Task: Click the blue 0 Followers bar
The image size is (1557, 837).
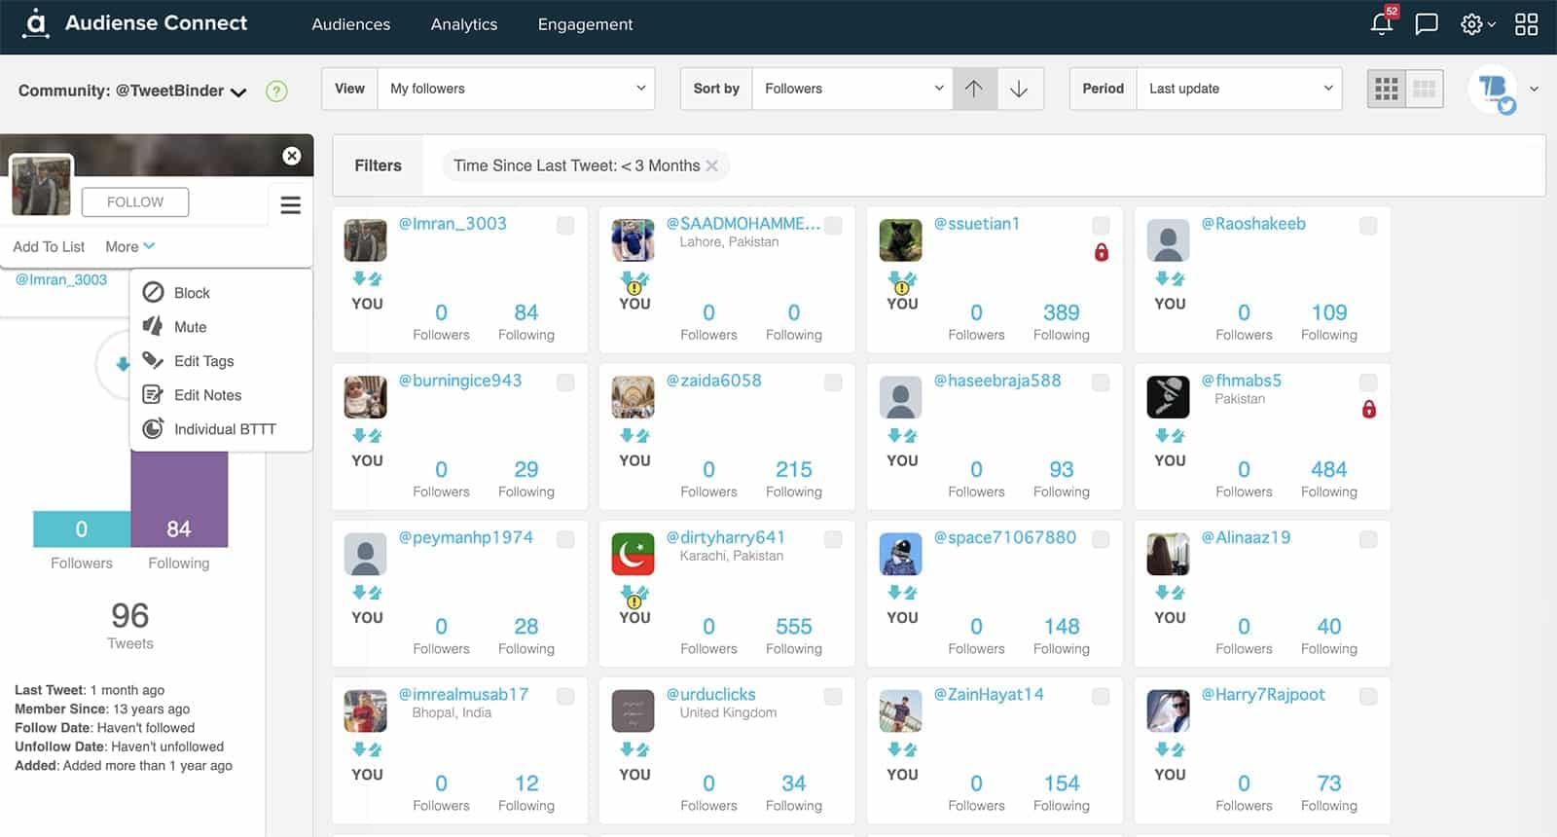Action: pyautogui.click(x=82, y=528)
